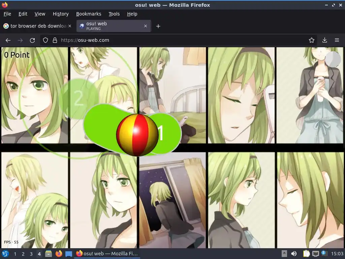Image resolution: width=345 pixels, height=259 pixels.
Task: Click the osu-web.com URL address field
Action: [x=85, y=40]
